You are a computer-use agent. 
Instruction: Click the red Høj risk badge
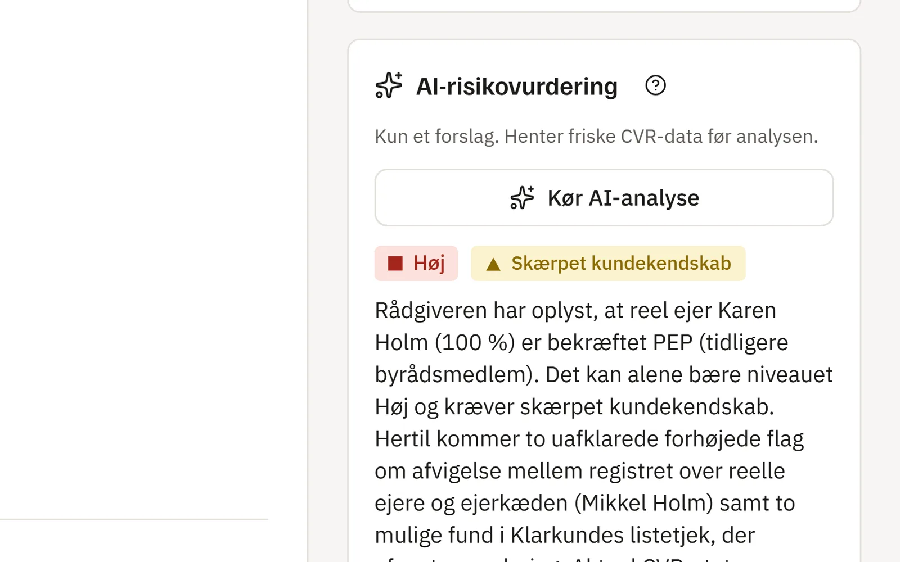click(x=416, y=263)
